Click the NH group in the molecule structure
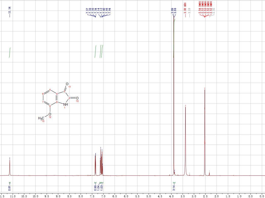The height and width of the screenshot is (198, 265). pyautogui.click(x=65, y=104)
